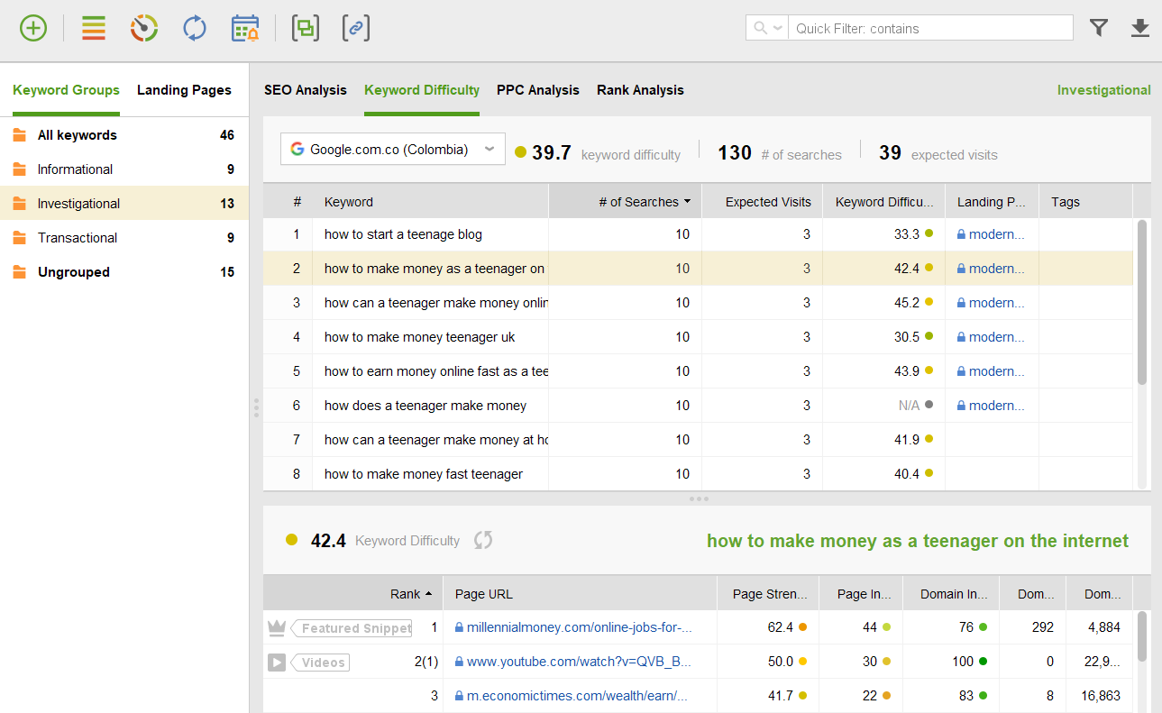
Task: Select row 'how to earn money online fast'
Action: coord(698,371)
